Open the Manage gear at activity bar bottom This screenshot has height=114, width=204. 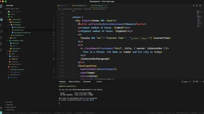point(1,108)
